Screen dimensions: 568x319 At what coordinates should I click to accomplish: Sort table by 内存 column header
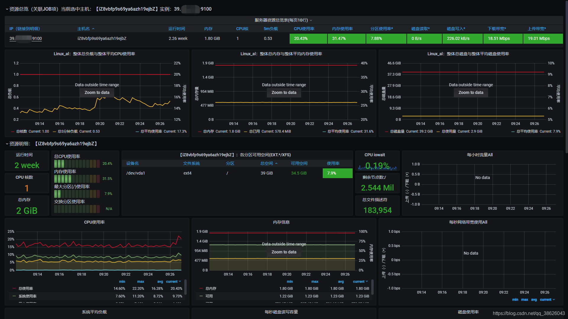point(208,29)
